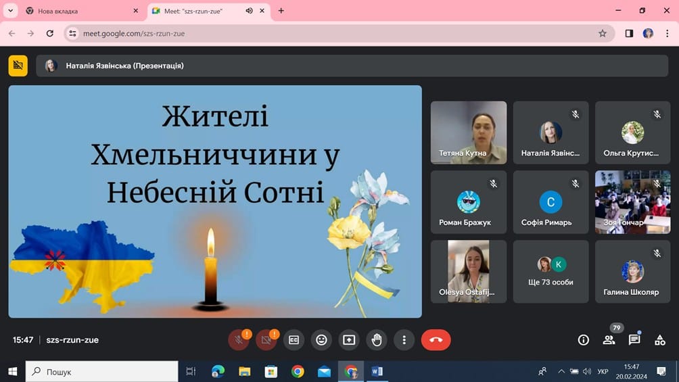
Task: Switch input language УКР in the tray
Action: pyautogui.click(x=603, y=372)
